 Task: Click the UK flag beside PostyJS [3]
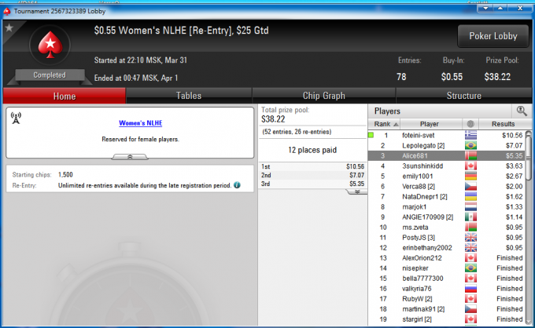coord(470,238)
